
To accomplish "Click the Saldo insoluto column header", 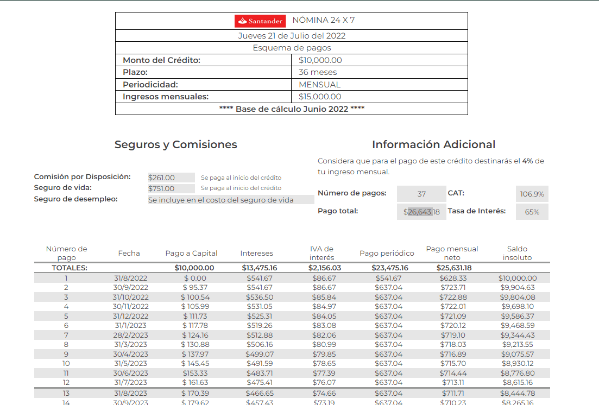I will tap(517, 253).
